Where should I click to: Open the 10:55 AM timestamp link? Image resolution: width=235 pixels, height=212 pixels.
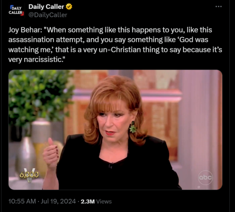[x=22, y=201]
